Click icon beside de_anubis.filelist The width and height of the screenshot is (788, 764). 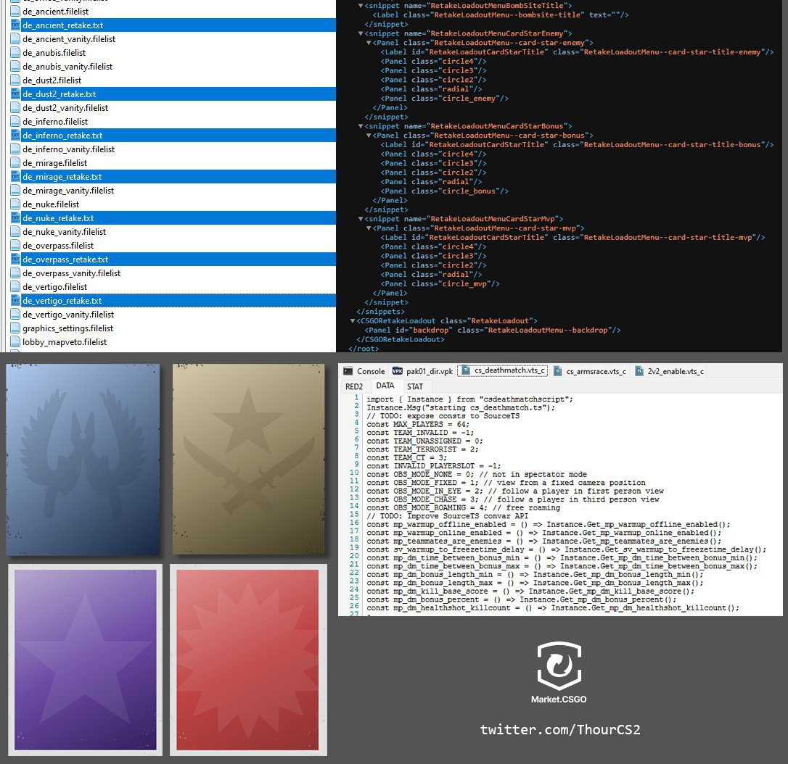click(15, 53)
